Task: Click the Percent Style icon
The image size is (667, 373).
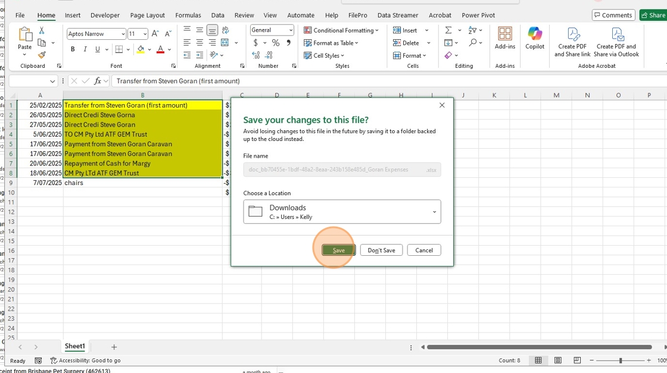Action: coord(276,43)
